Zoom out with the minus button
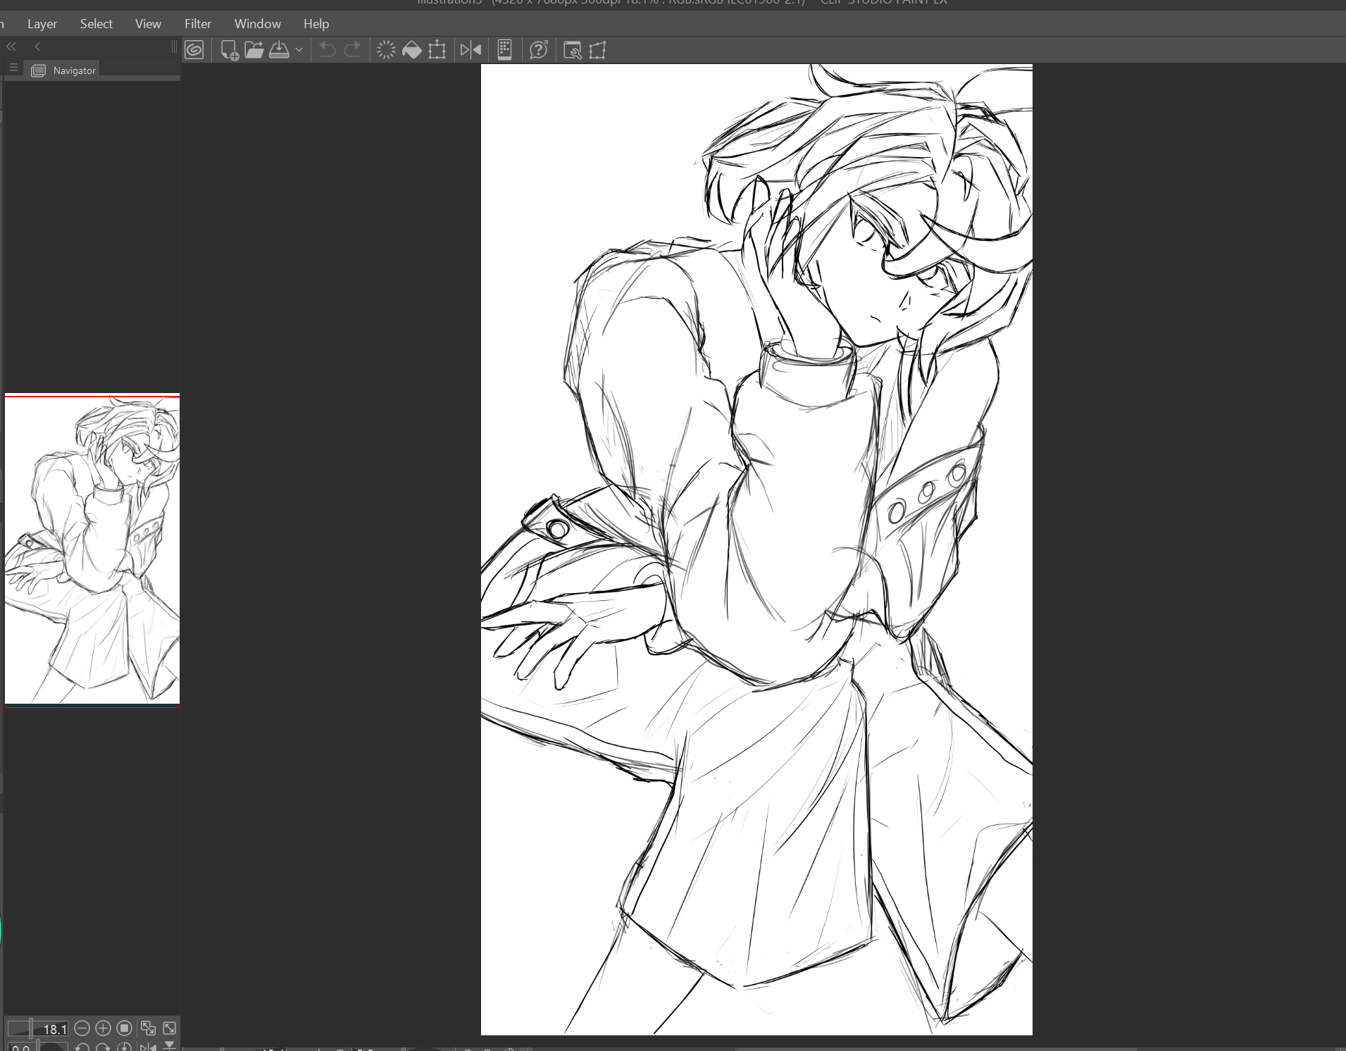Screen dimensions: 1346x1051 point(82,1028)
